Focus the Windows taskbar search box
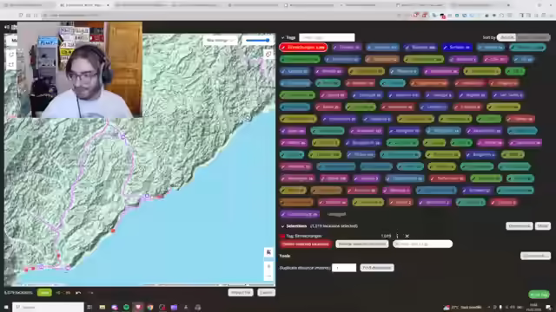The height and width of the screenshot is (312, 556). [49, 307]
